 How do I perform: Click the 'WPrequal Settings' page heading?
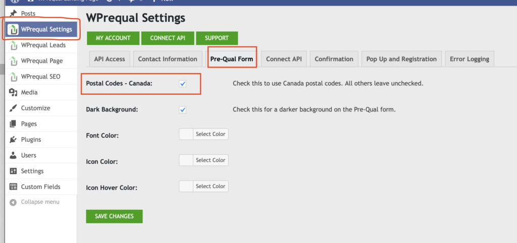135,18
